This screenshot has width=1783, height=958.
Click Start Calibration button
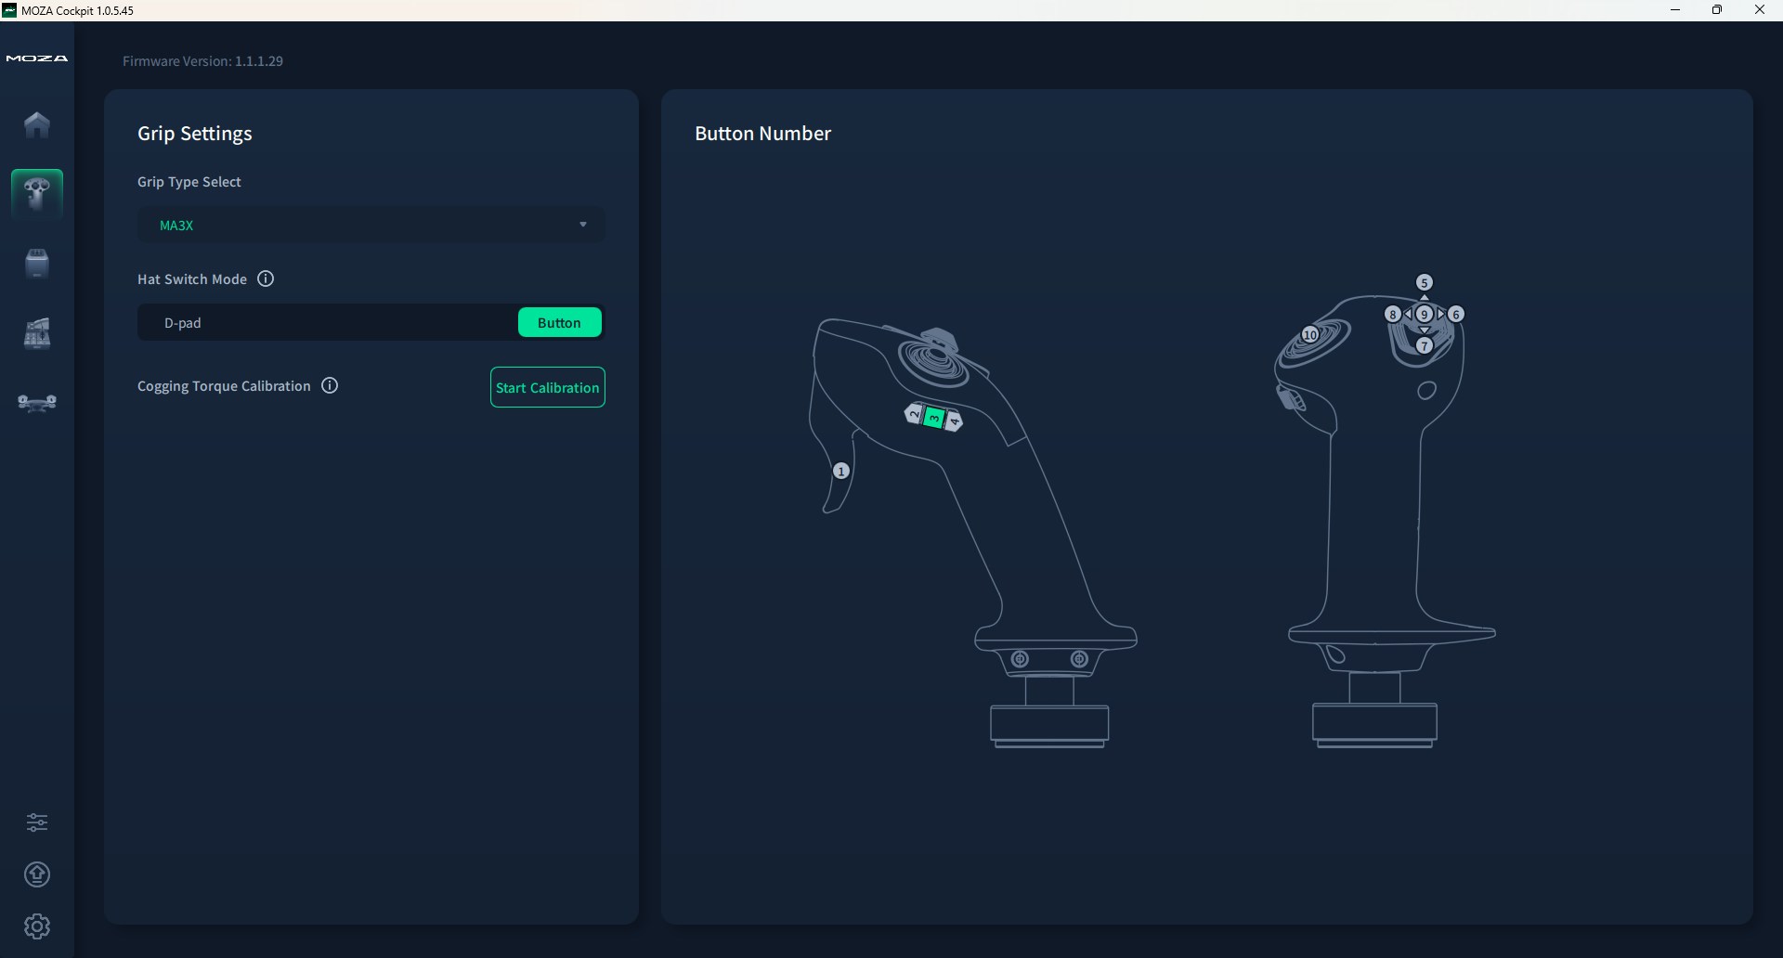547,388
